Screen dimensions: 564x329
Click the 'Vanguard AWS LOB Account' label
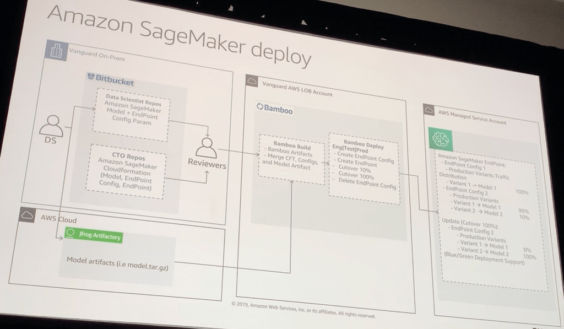click(x=297, y=89)
